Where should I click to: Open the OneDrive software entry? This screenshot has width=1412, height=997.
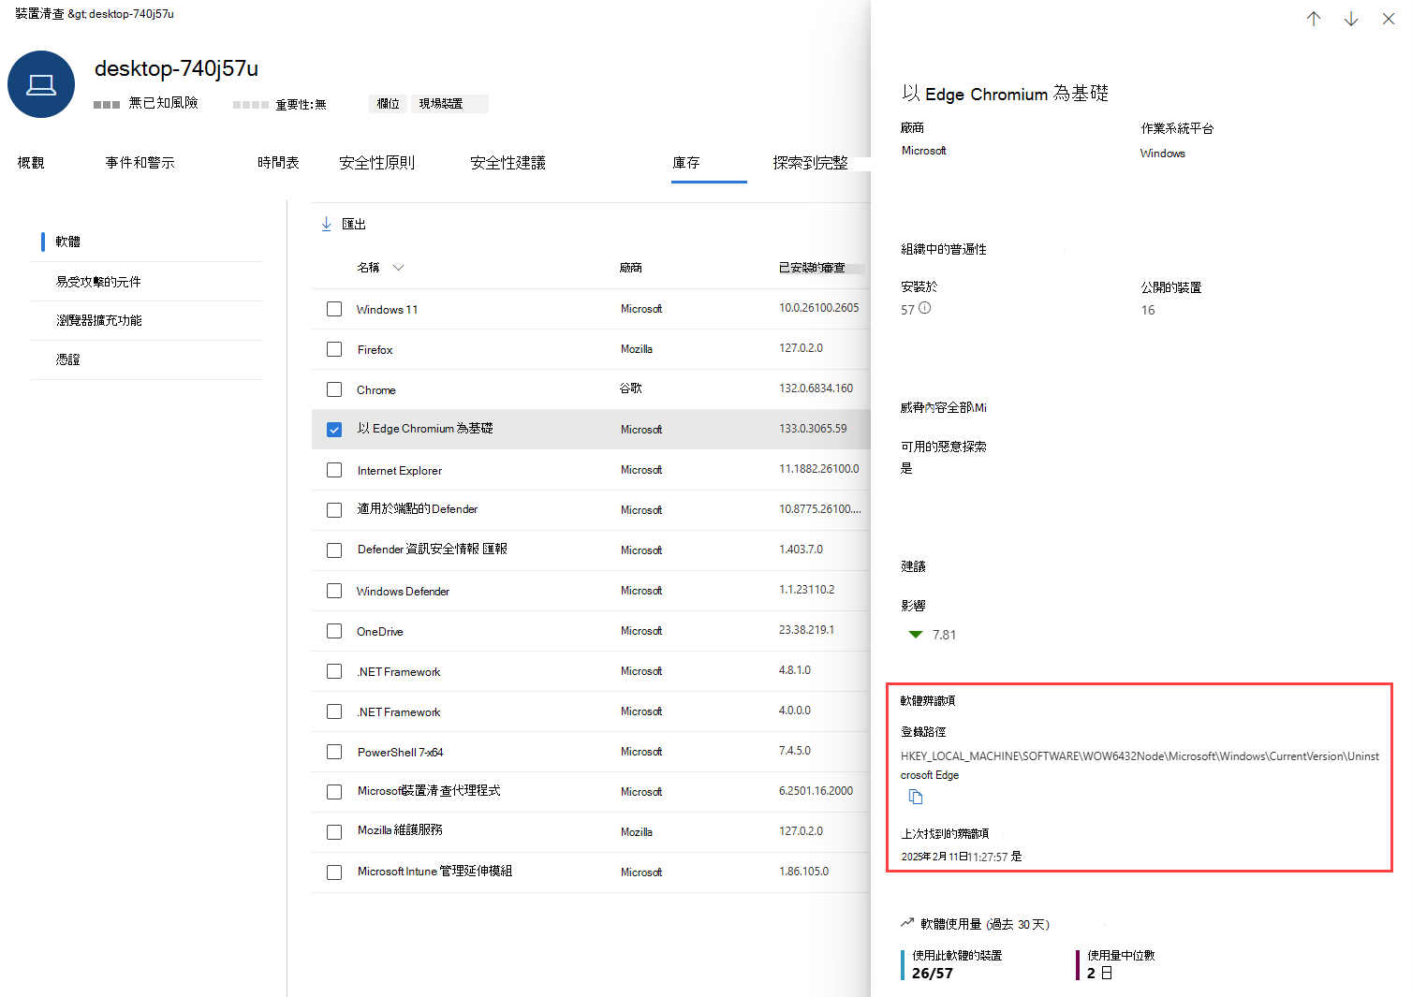click(x=379, y=632)
